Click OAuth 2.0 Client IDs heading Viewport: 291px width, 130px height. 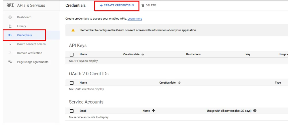tap(89, 74)
